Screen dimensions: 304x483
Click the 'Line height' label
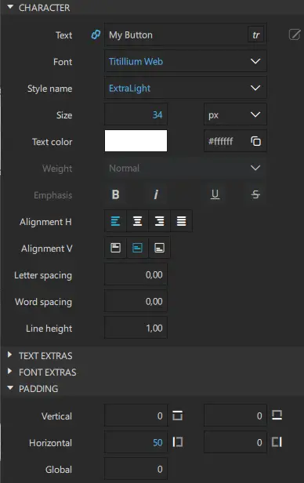coord(49,329)
